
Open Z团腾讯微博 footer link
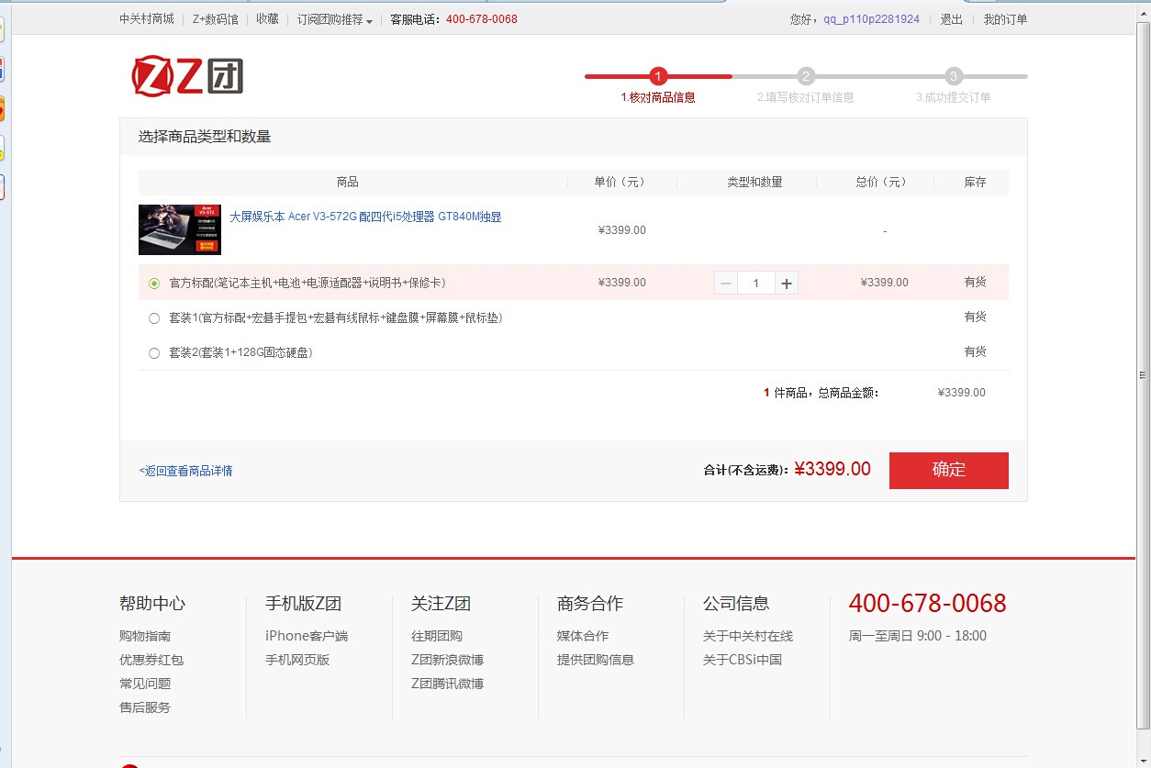tap(447, 684)
